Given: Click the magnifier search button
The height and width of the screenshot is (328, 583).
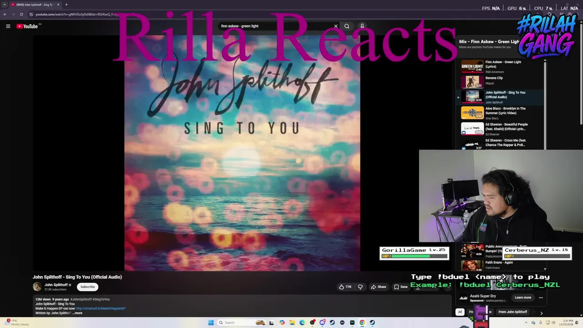Looking at the screenshot, I should tap(347, 26).
